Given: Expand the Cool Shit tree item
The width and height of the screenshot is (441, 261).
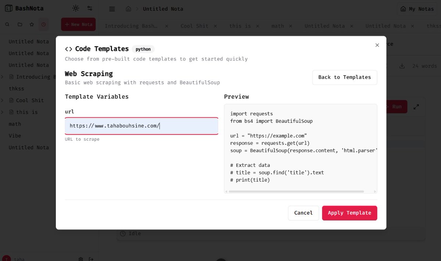Looking at the screenshot, I should (x=2, y=100).
